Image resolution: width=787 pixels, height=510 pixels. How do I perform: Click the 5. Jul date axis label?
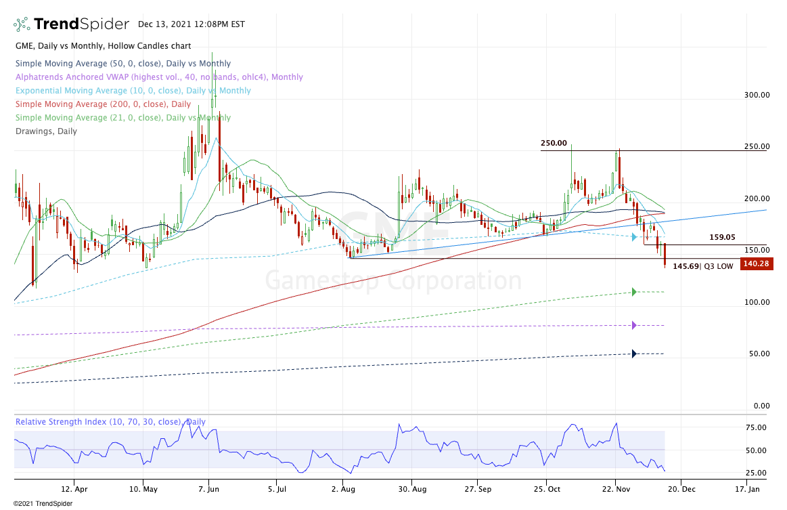click(277, 489)
